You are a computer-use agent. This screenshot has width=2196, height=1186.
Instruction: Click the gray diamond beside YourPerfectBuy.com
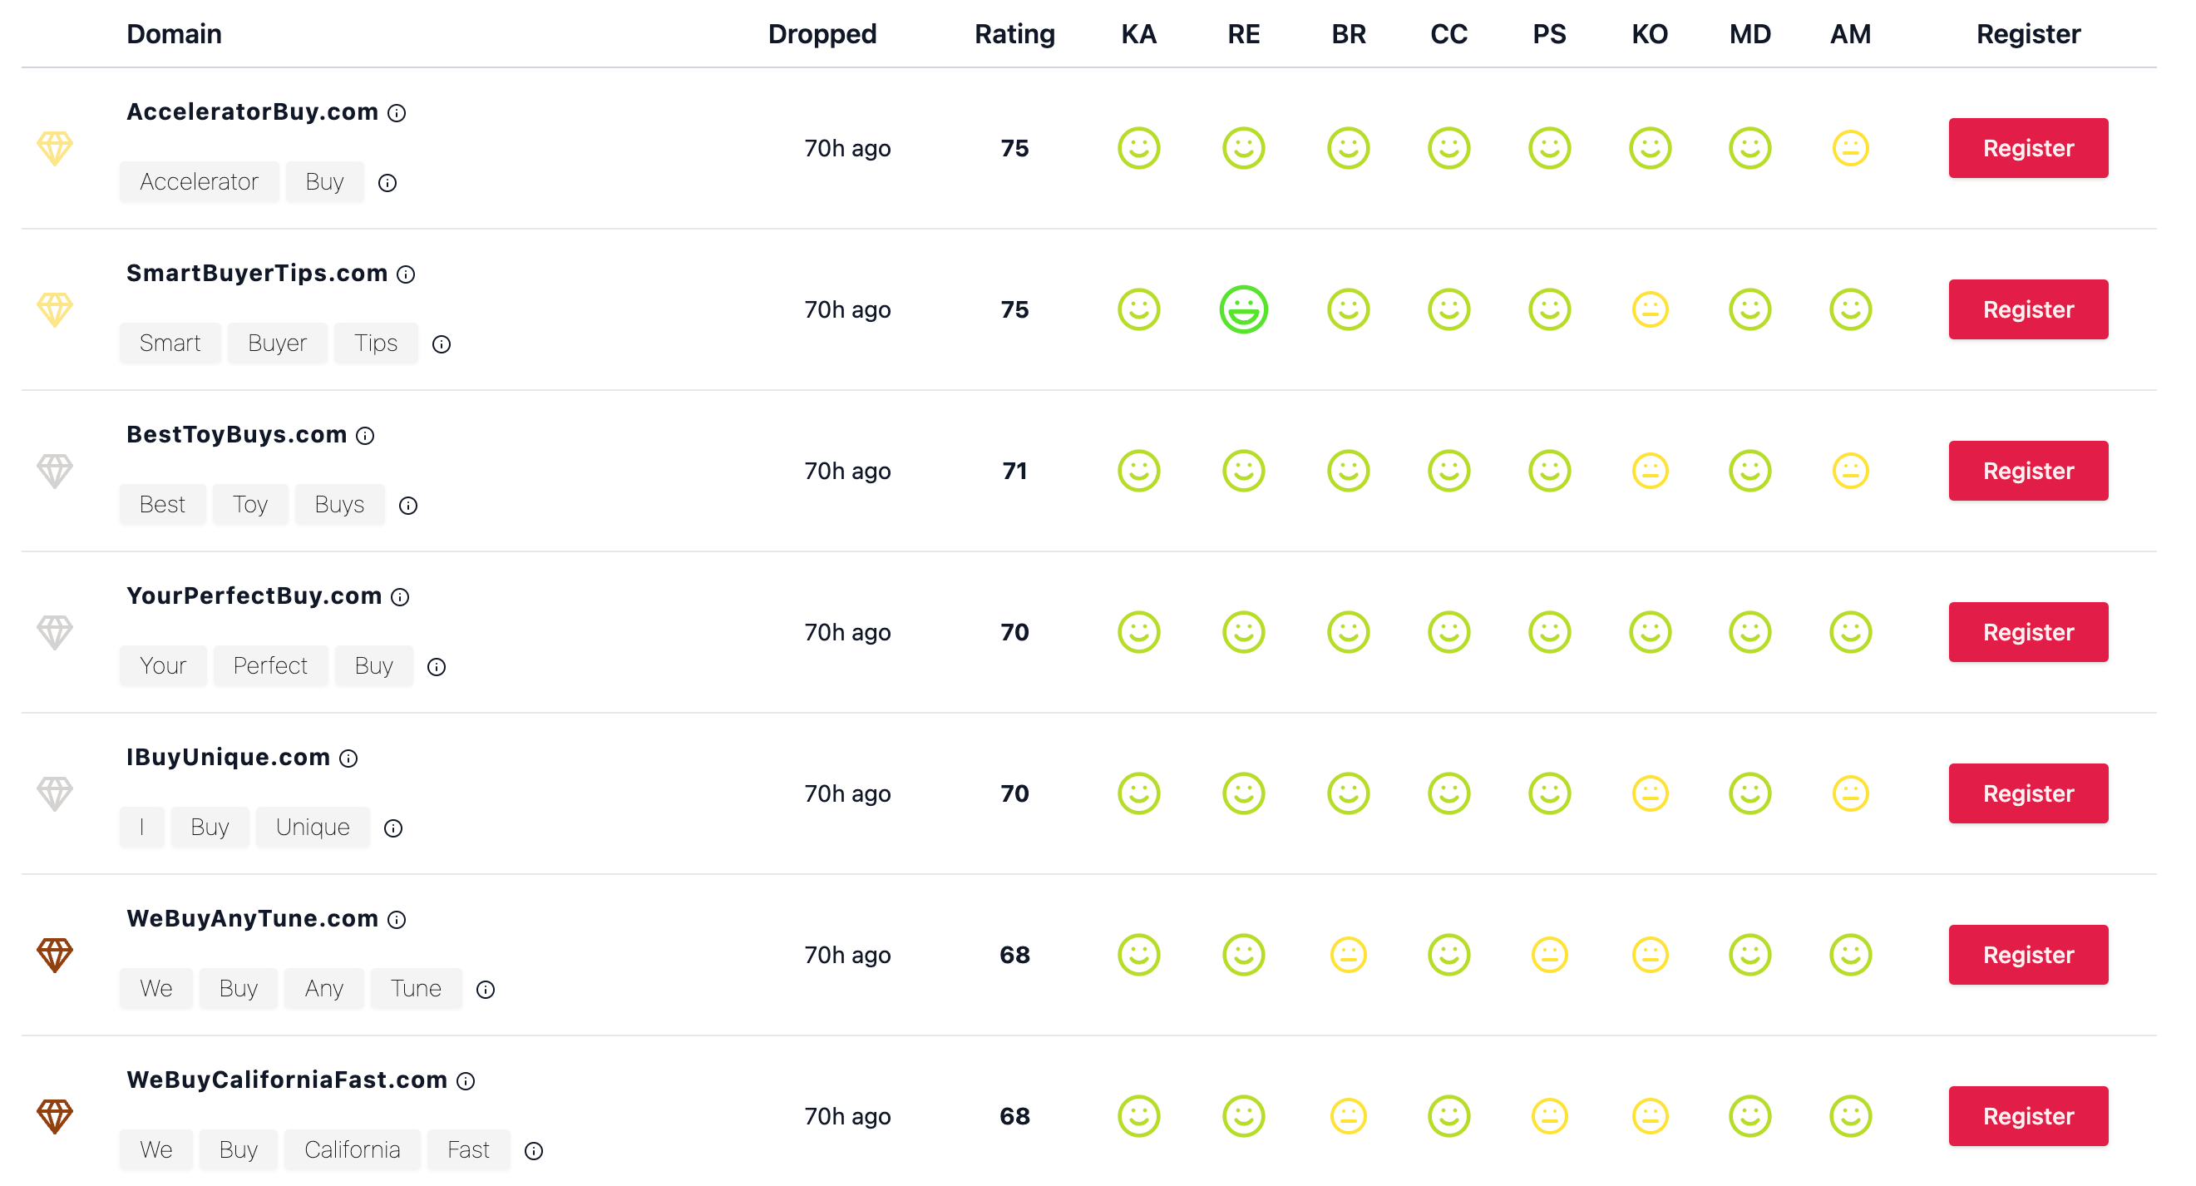pos(55,633)
